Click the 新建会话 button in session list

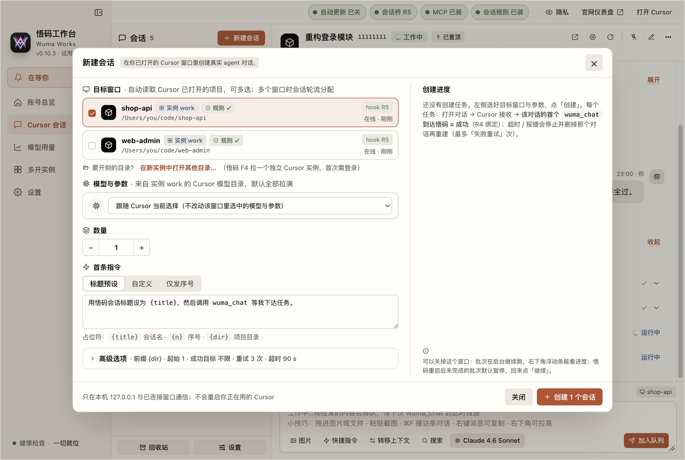pos(241,38)
